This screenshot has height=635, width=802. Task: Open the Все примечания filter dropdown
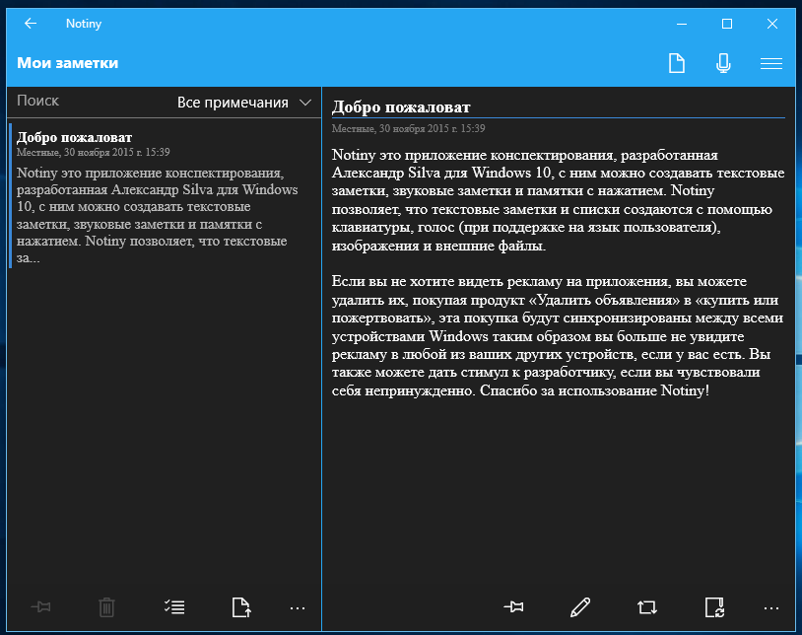244,103
